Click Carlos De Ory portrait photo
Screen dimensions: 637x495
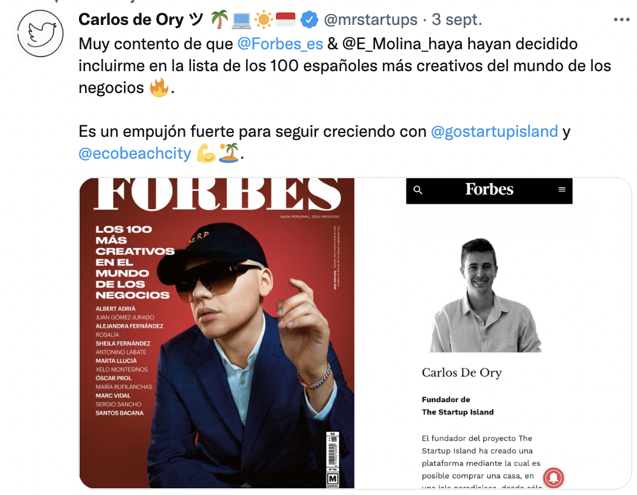pyautogui.click(x=486, y=295)
